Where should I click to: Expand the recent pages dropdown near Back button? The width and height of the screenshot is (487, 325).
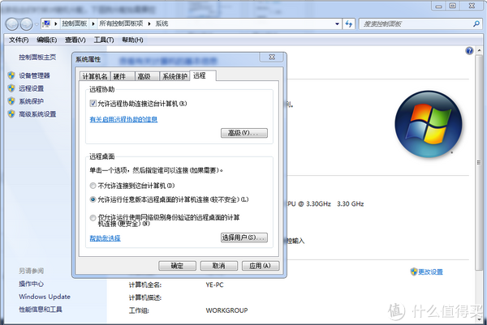37,24
